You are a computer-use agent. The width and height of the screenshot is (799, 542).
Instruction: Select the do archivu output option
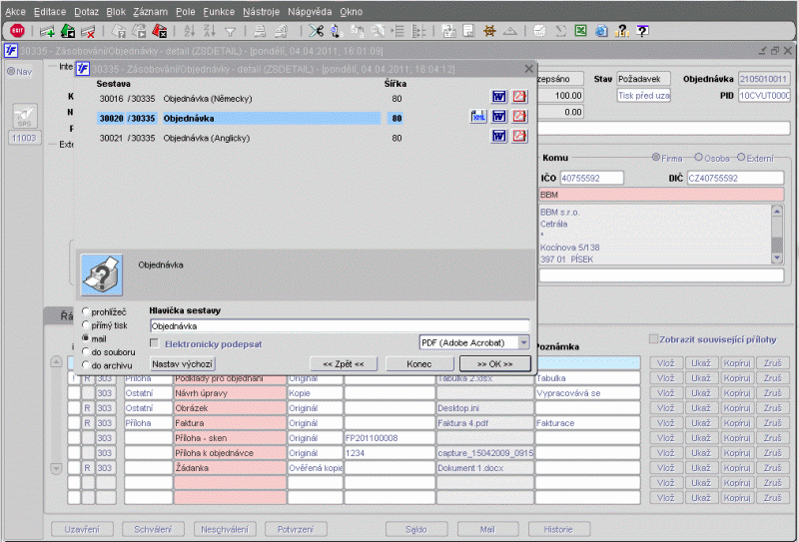pyautogui.click(x=86, y=364)
